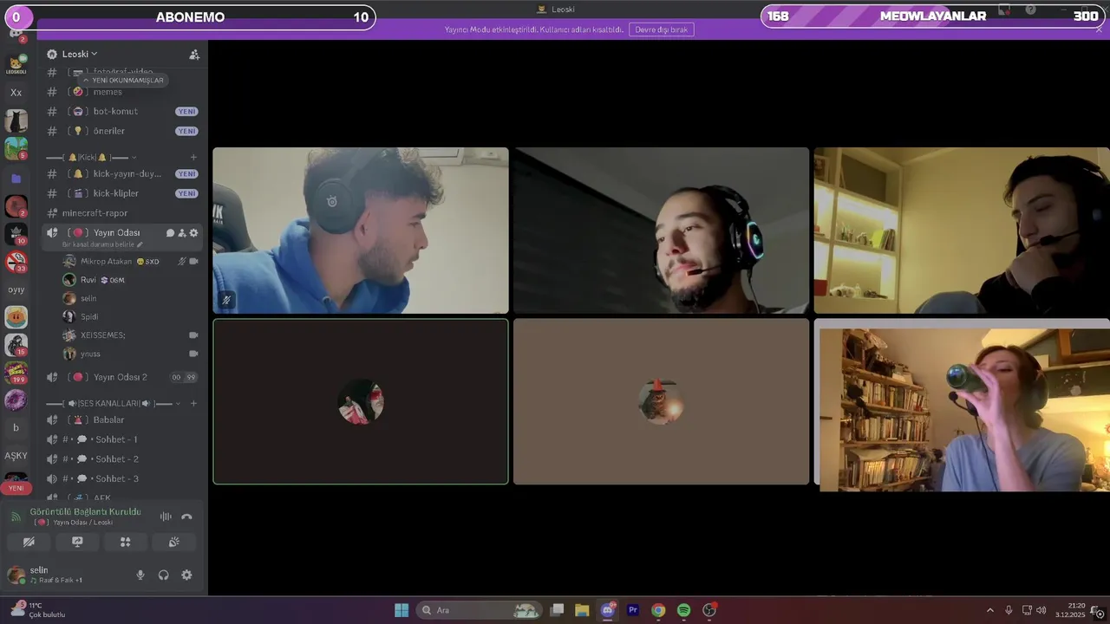Screen dimensions: 1110x624
Task: Open the purple server folder icon
Action: pos(16,179)
